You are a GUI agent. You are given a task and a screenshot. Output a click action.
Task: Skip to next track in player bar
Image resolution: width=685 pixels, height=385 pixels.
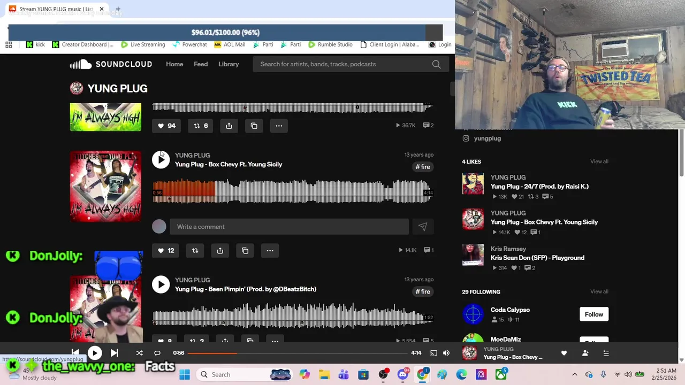[x=115, y=353]
